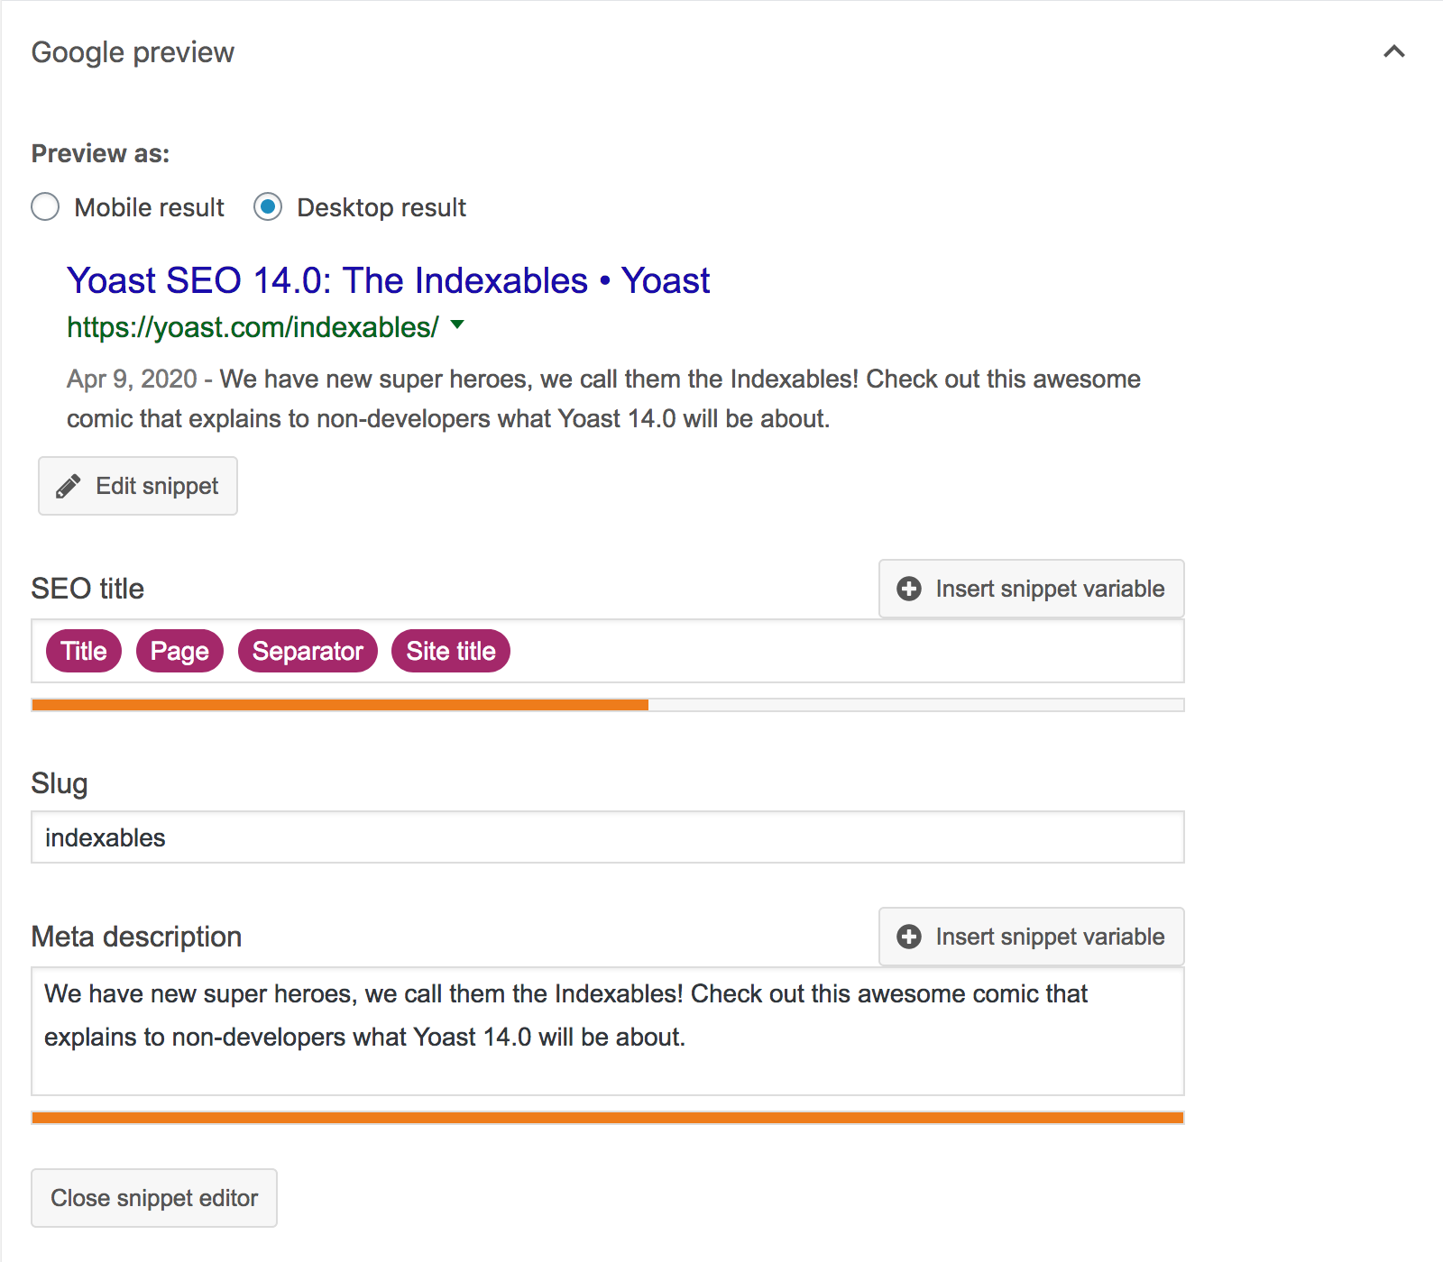Click the yoast.com/indexables URL in preview
Viewport: 1443px width, 1262px height.
(x=253, y=327)
